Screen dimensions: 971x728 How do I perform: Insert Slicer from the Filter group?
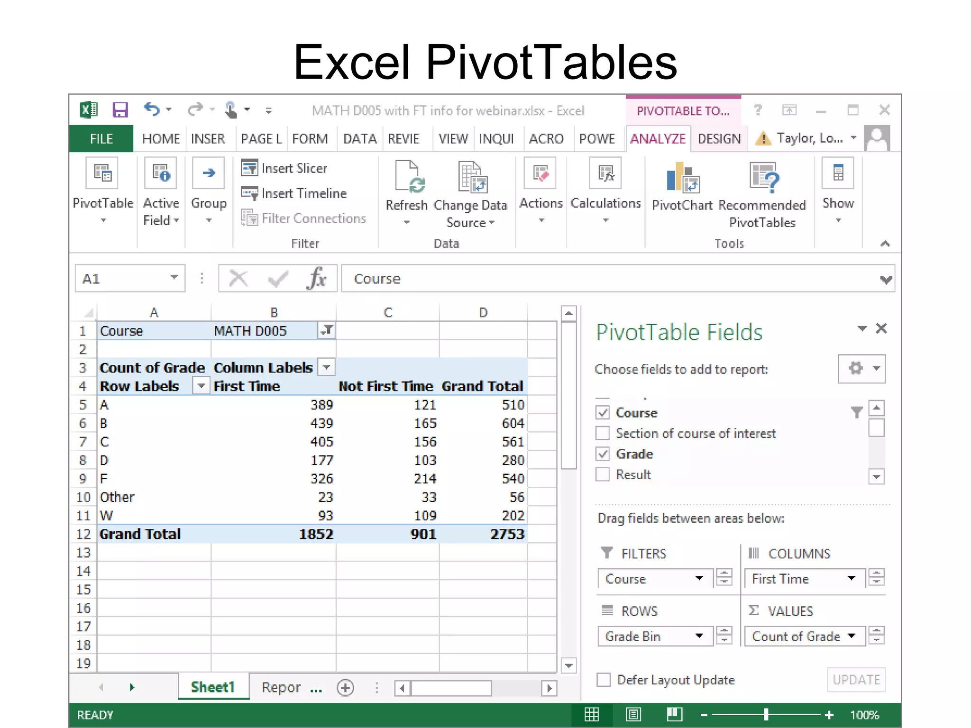point(284,168)
